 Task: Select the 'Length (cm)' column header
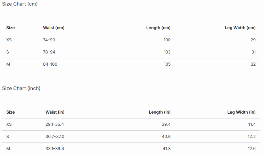(x=158, y=28)
